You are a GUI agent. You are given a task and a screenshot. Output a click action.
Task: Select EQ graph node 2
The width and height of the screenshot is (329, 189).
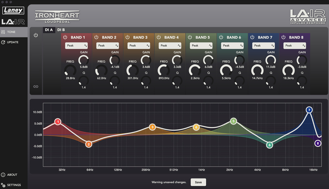(x=89, y=144)
